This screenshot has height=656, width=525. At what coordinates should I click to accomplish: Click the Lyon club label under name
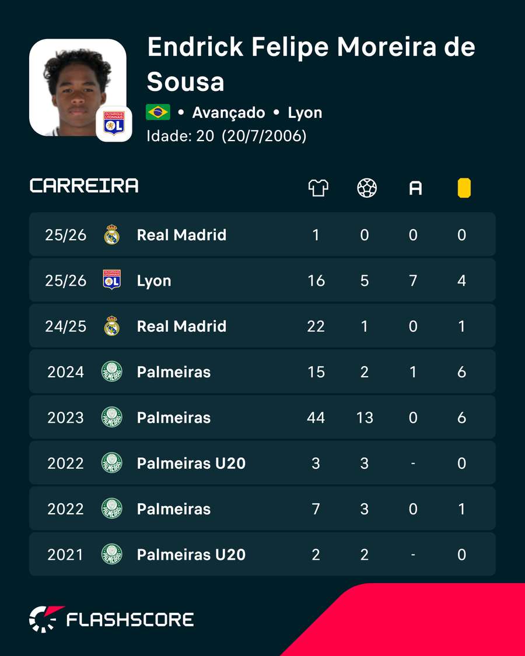click(x=304, y=113)
